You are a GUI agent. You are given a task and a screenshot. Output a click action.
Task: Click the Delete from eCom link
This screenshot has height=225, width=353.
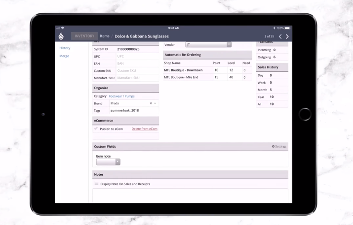(144, 129)
